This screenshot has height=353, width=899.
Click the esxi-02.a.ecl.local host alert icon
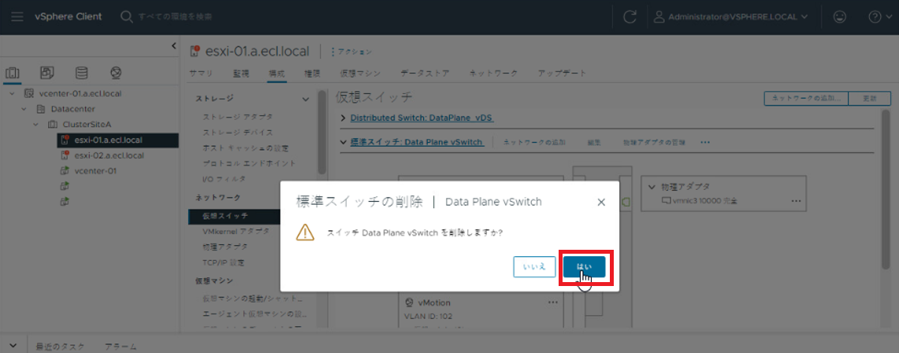(x=65, y=154)
